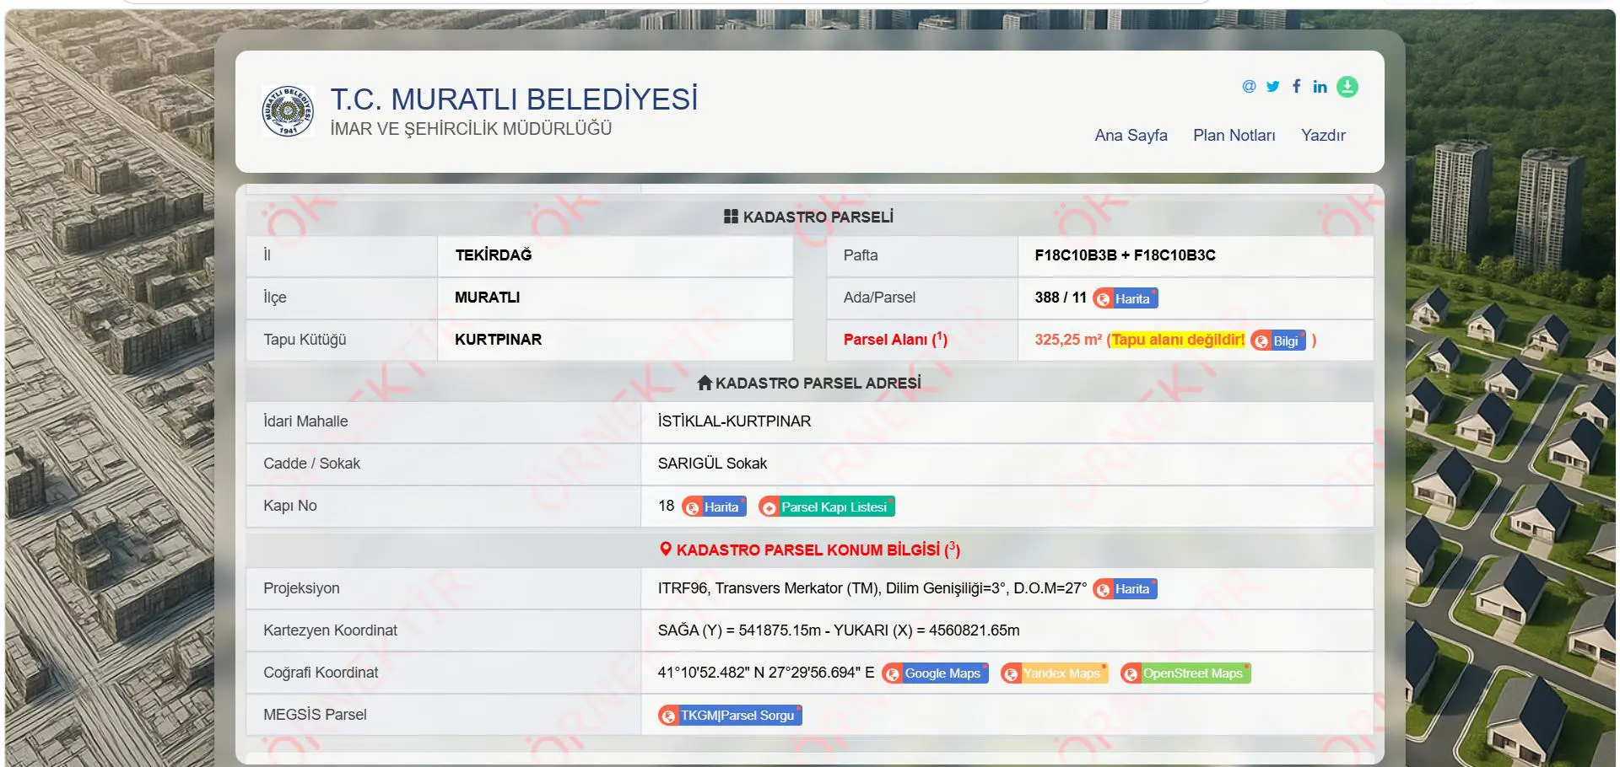This screenshot has width=1620, height=767.
Task: Open the Twitter bird icon
Action: pyautogui.click(x=1272, y=87)
